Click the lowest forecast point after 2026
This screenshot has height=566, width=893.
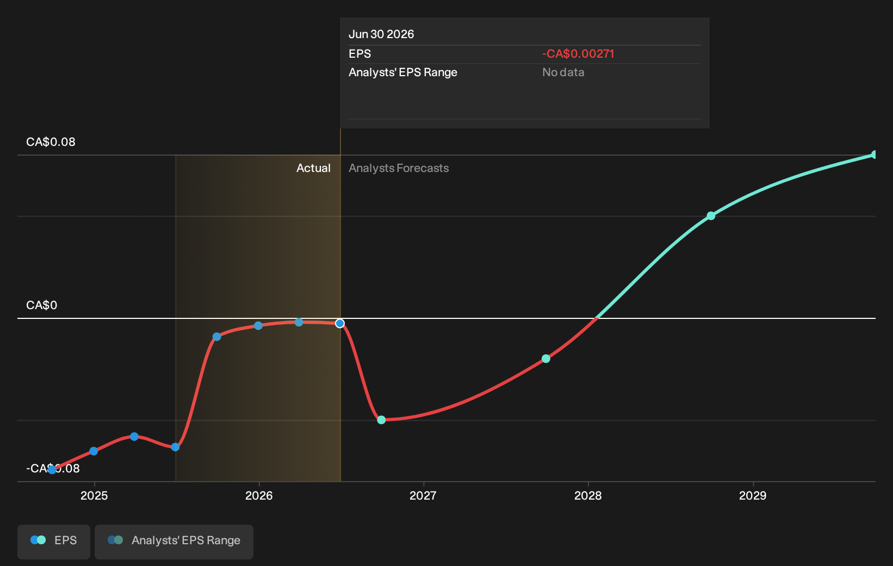tap(381, 420)
